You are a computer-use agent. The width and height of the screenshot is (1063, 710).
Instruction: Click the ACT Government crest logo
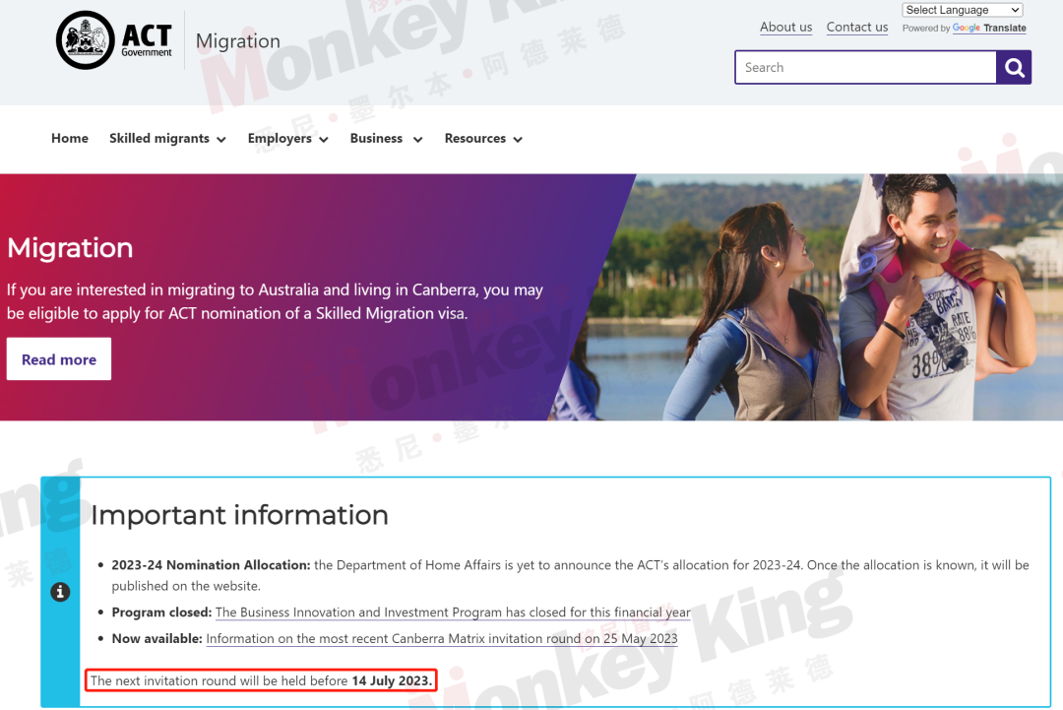[86, 40]
